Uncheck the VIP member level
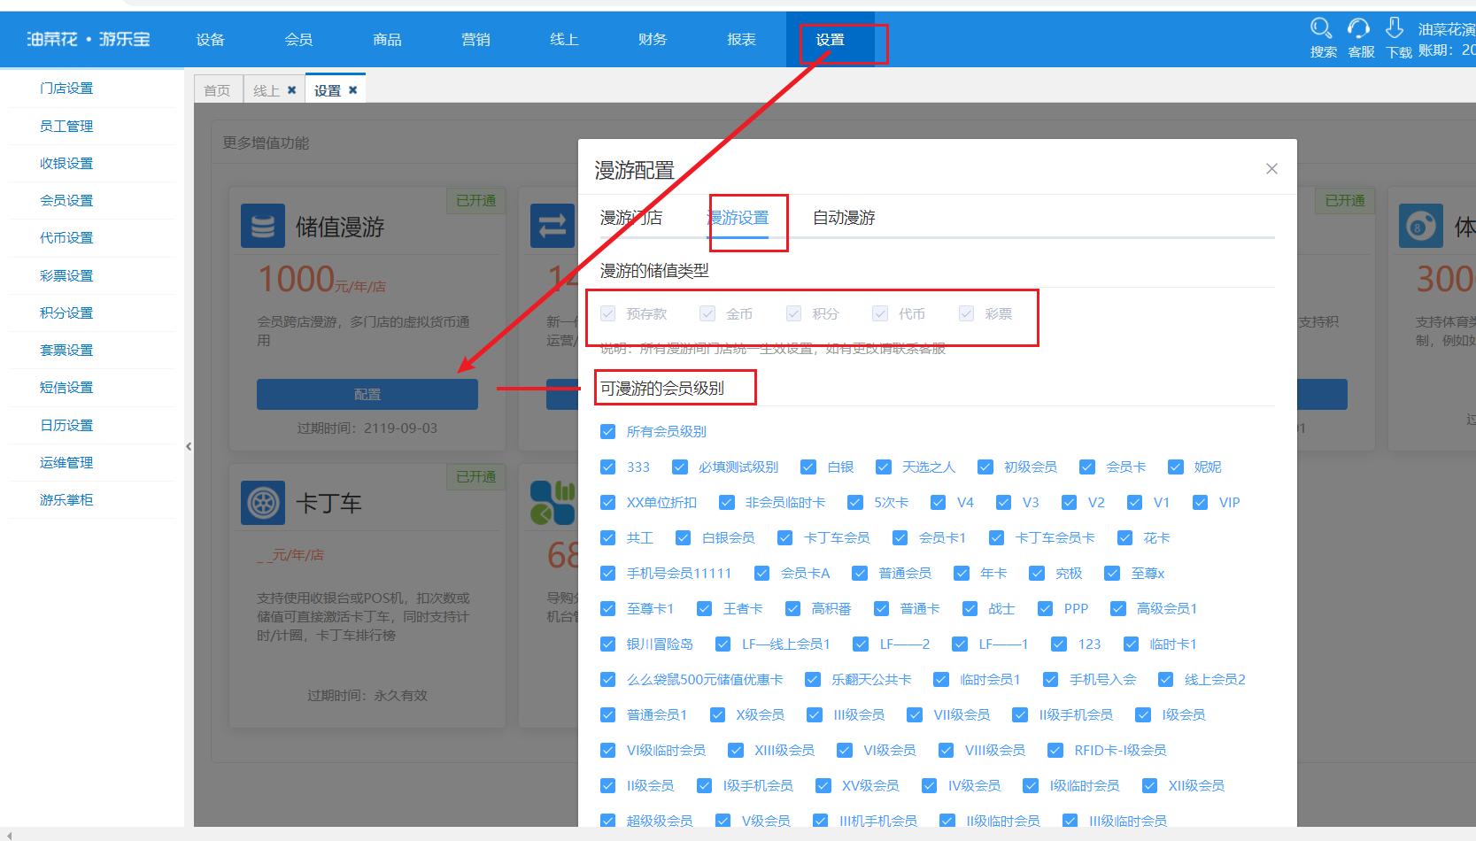The image size is (1476, 841). 1200,503
